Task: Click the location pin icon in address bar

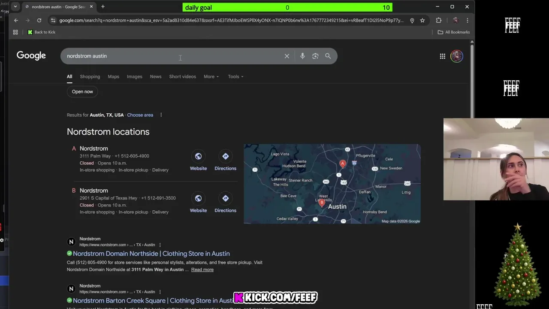Action: pyautogui.click(x=412, y=20)
